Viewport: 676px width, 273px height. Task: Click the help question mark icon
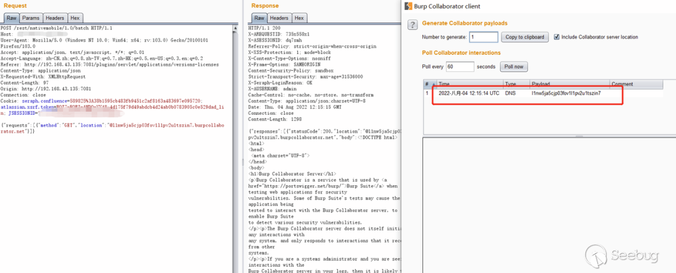point(412,24)
